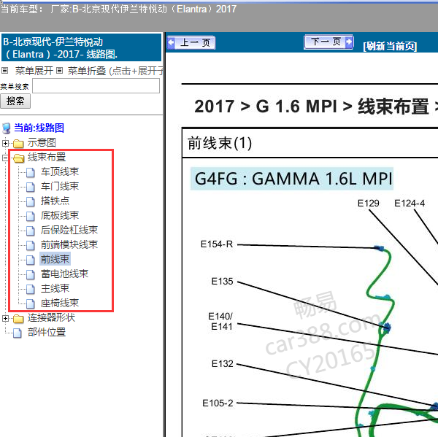This screenshot has height=437, width=438.
Task: Open the 示意图 folder label
Action: pos(42,143)
